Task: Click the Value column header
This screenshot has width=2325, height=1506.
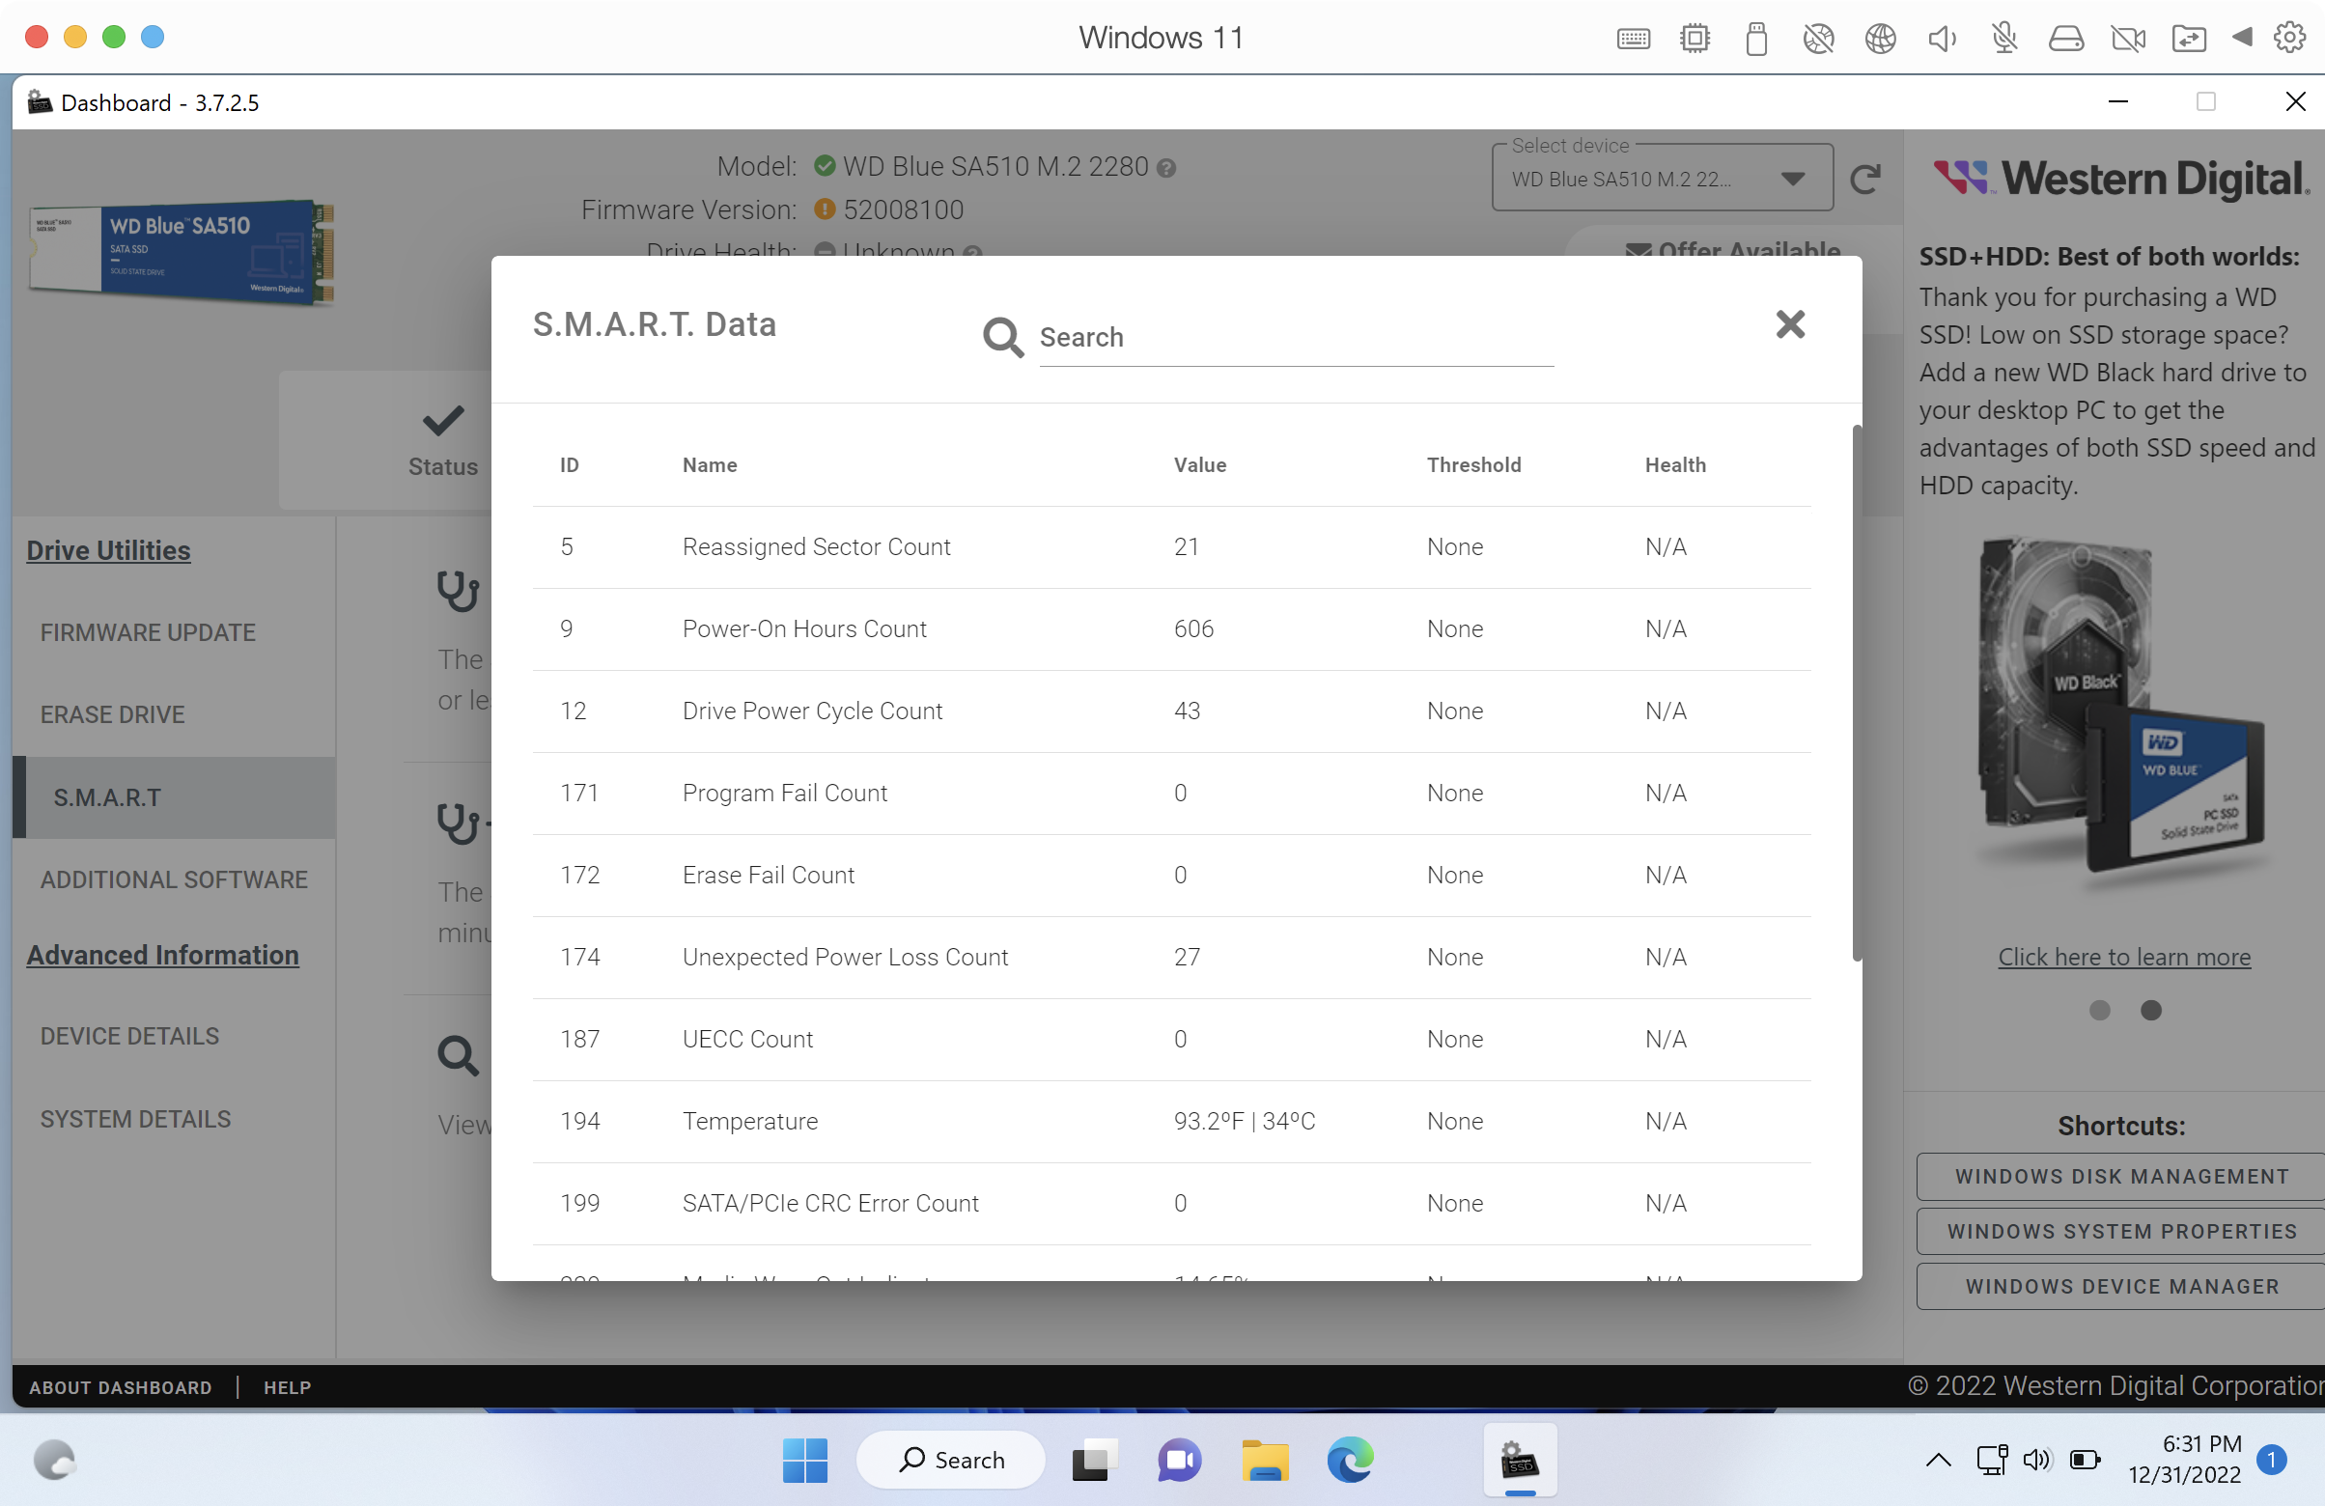Action: click(x=1199, y=465)
